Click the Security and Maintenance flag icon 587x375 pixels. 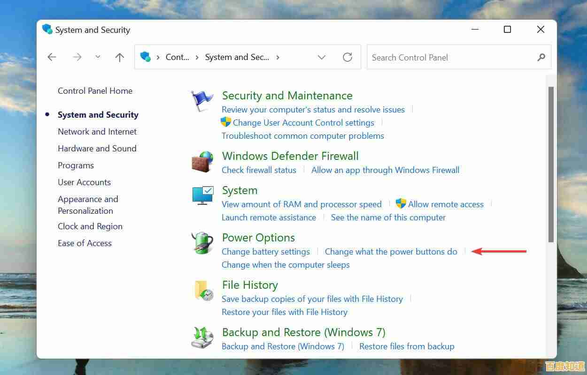tap(202, 100)
